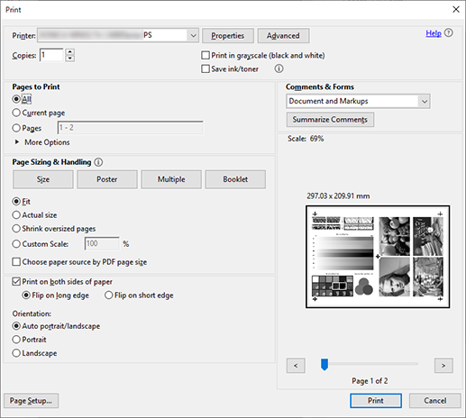This screenshot has height=418, width=466.
Task: Click the Page Sizing & Handling info icon
Action: [x=98, y=162]
